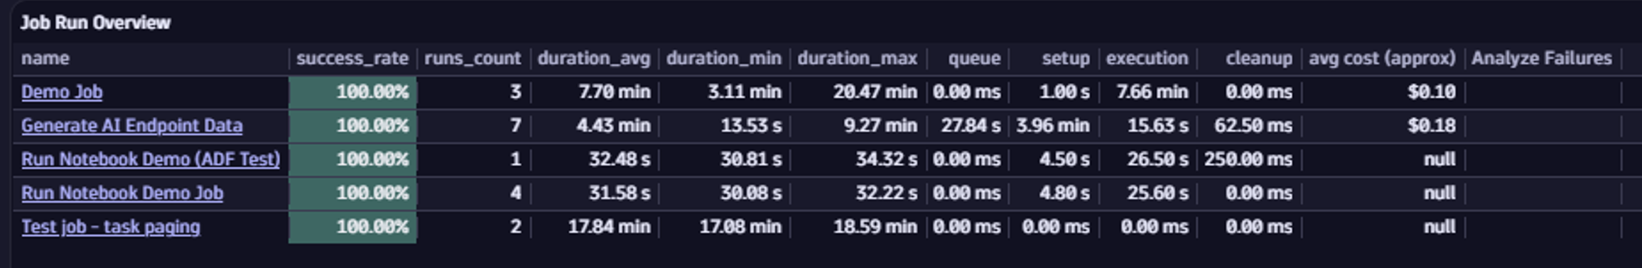
Task: Open the Demo Job link
Action: (x=62, y=92)
